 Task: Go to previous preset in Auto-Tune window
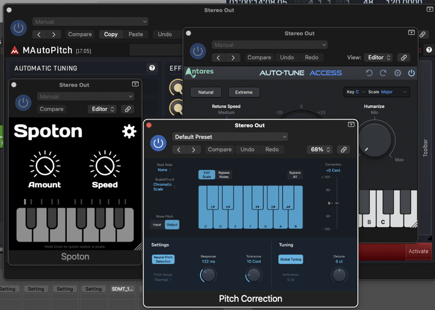tap(219, 58)
